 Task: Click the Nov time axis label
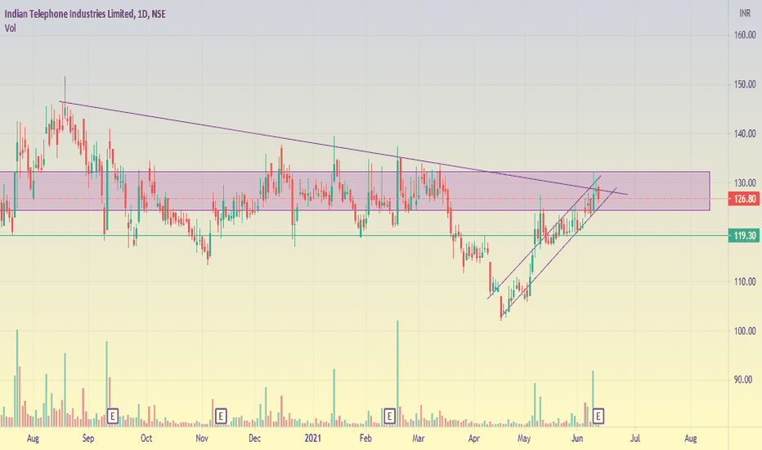point(202,439)
